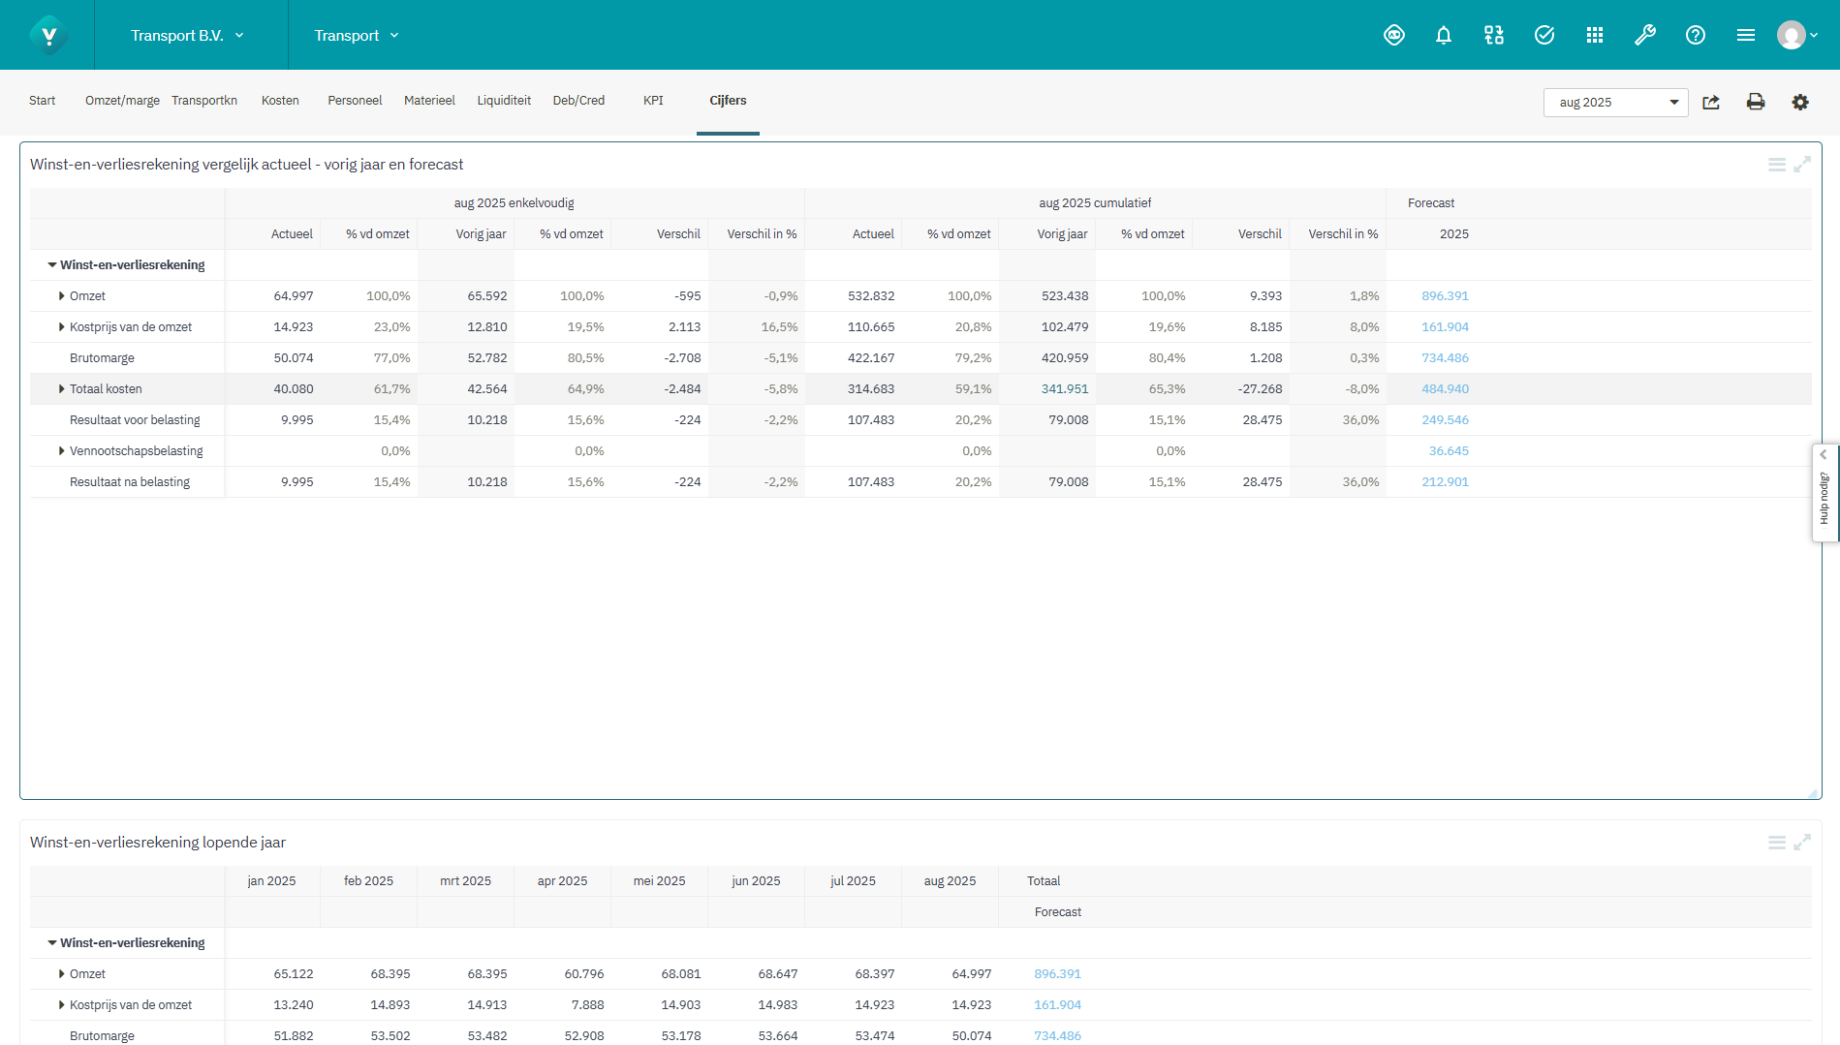Expand the first widget to fullscreen
The image size is (1840, 1045).
1801,165
